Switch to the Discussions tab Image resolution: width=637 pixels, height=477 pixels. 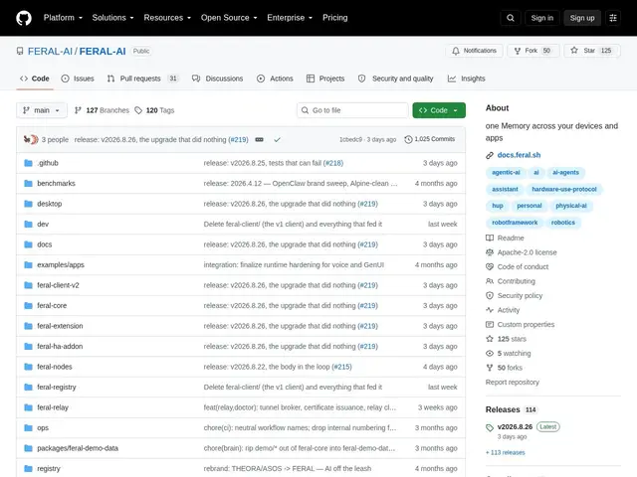tap(217, 79)
